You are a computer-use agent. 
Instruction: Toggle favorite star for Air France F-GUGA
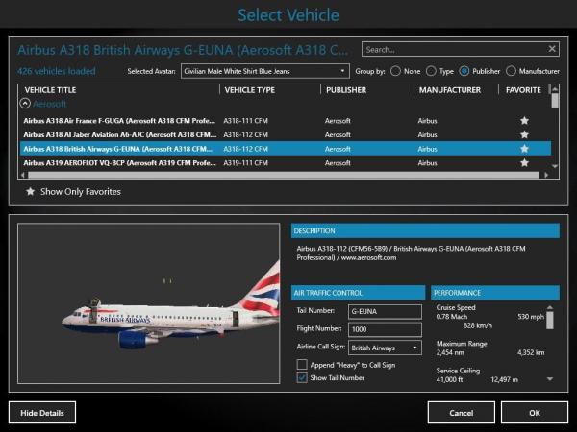pyautogui.click(x=524, y=121)
